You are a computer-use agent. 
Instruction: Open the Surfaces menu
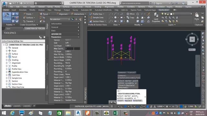point(66,7)
